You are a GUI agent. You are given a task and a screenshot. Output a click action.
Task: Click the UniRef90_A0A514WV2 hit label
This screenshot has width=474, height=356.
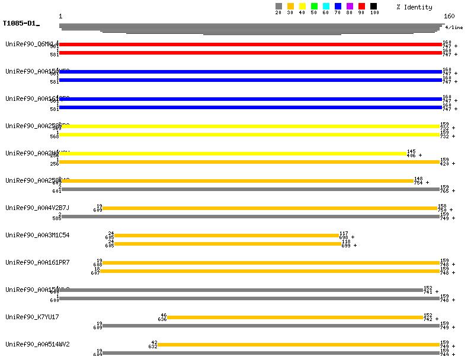pos(37,344)
